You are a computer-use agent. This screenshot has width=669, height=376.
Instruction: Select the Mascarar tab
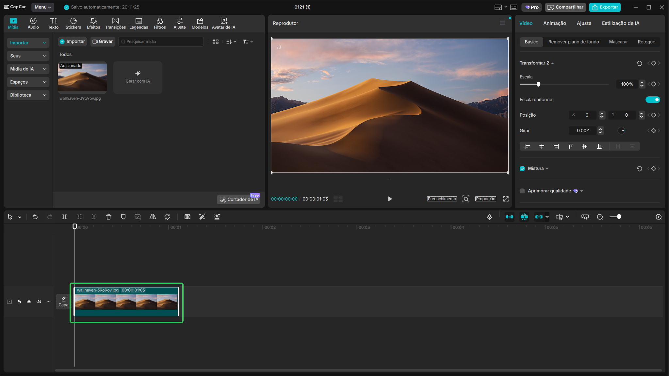click(x=618, y=42)
